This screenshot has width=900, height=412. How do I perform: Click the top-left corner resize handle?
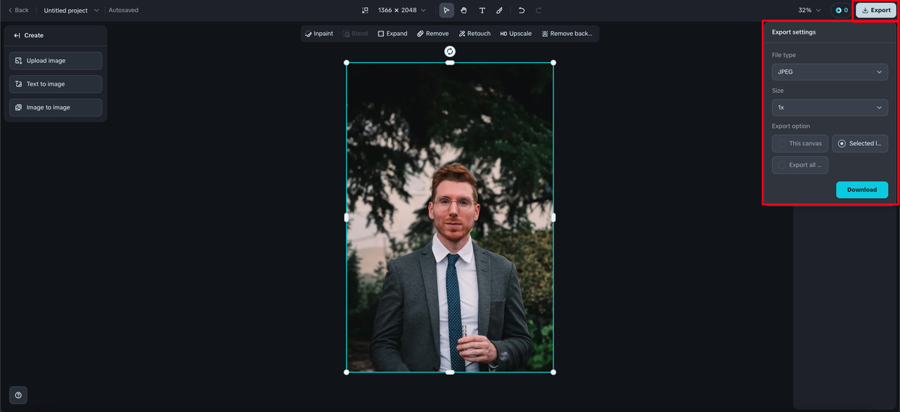(x=347, y=62)
